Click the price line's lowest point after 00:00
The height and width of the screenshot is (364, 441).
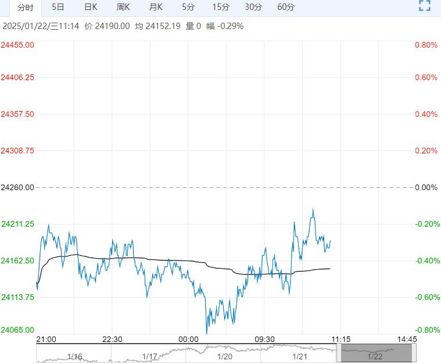207,333
